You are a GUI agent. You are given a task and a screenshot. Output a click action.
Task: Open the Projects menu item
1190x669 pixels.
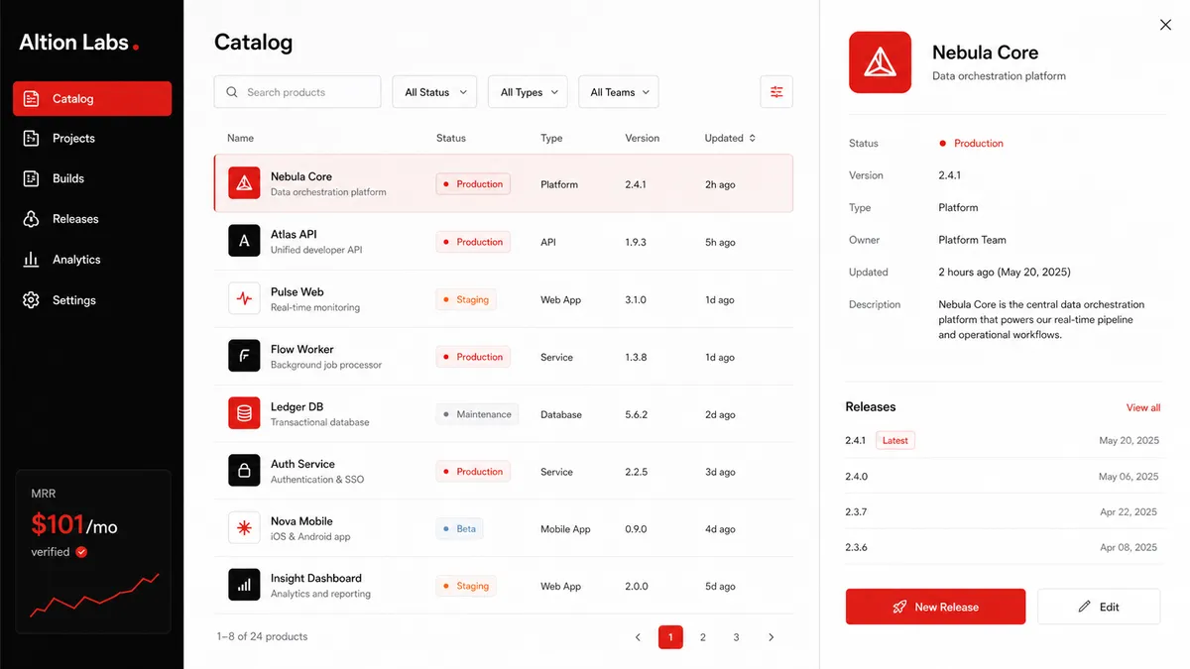point(92,139)
